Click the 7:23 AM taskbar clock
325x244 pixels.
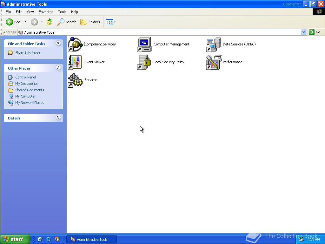pos(313,240)
